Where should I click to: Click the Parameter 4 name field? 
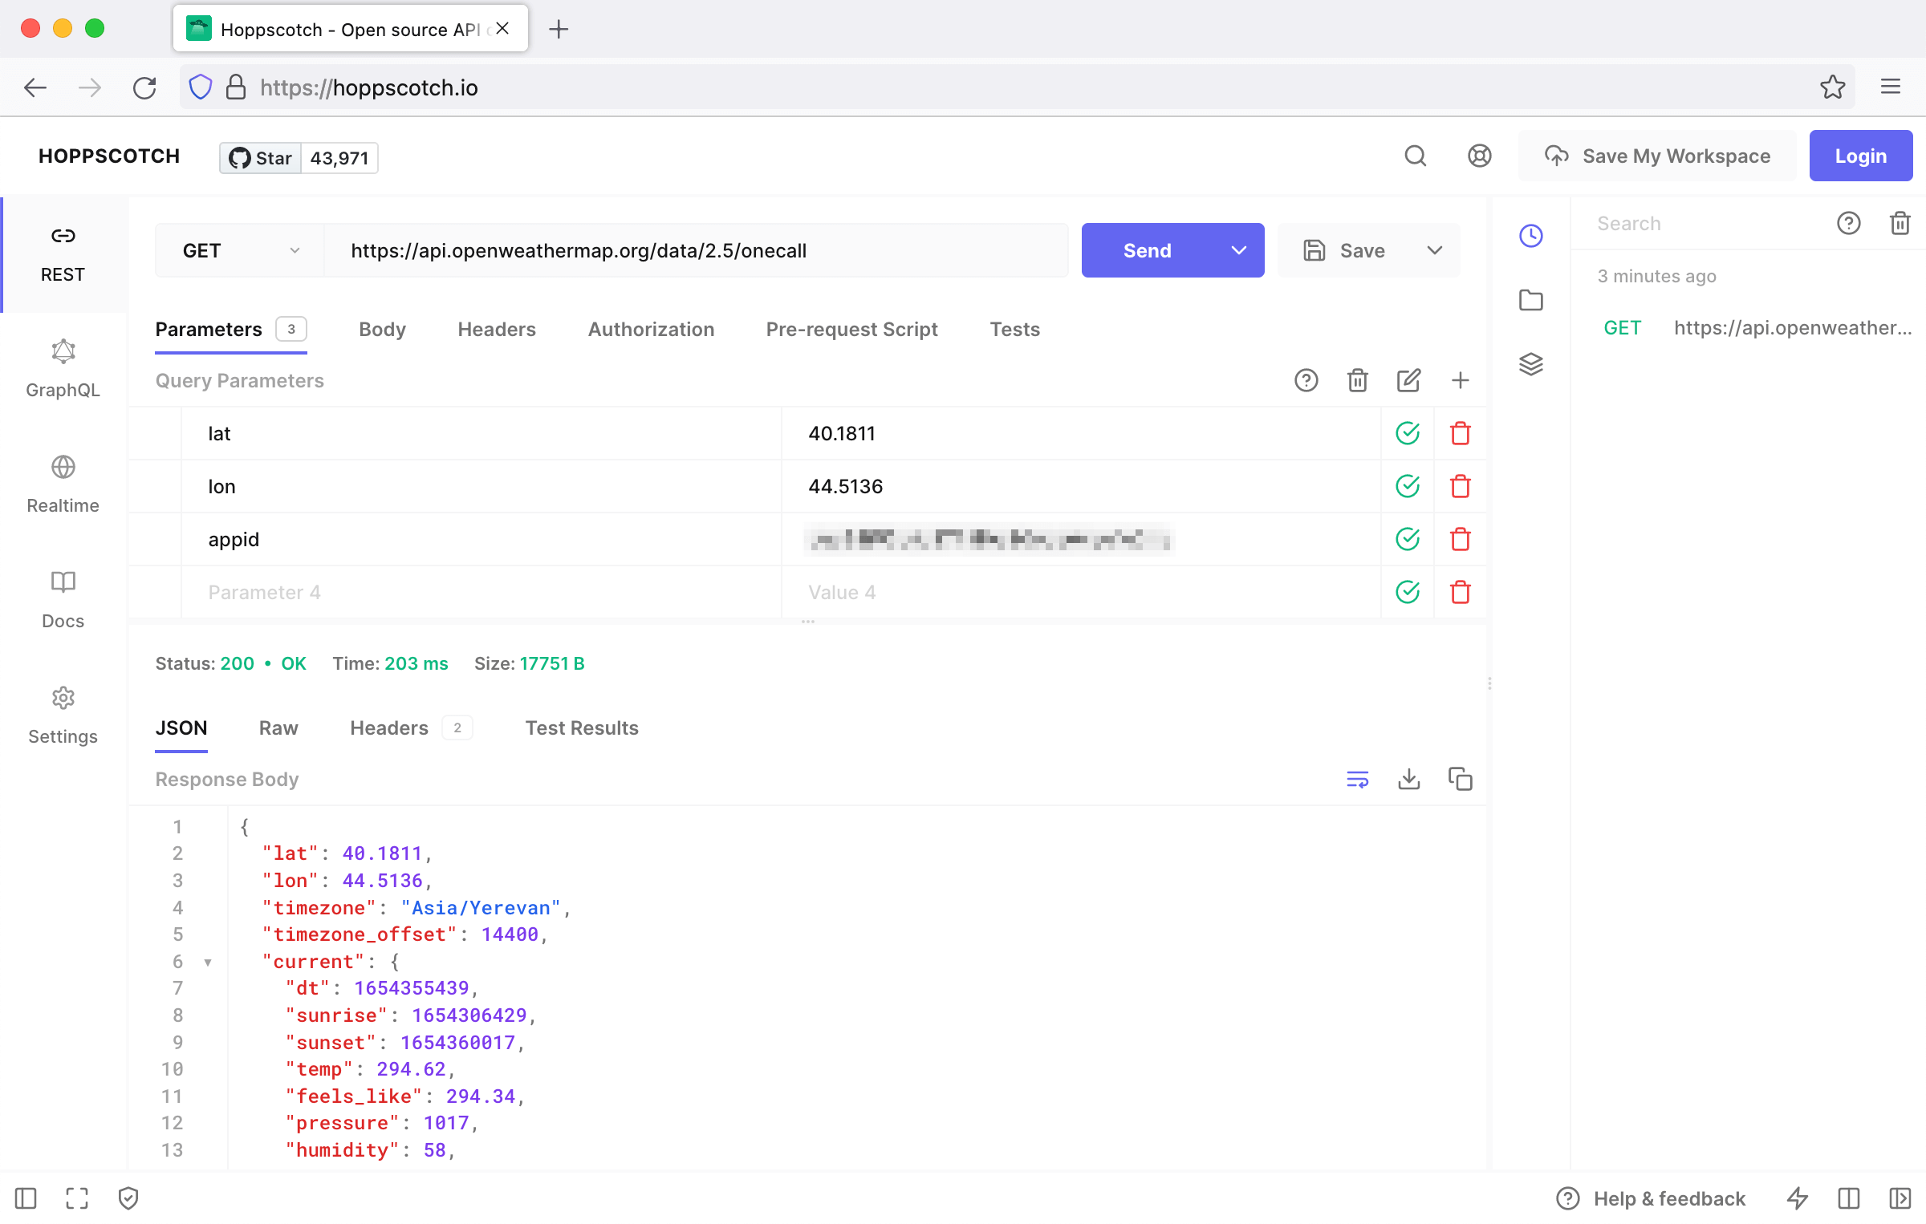point(481,592)
